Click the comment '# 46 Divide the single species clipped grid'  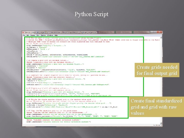(61, 99)
